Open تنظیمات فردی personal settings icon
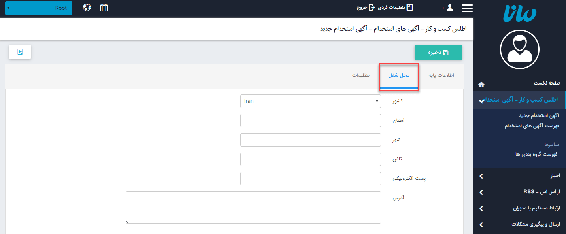The image size is (566, 234). 410,7
